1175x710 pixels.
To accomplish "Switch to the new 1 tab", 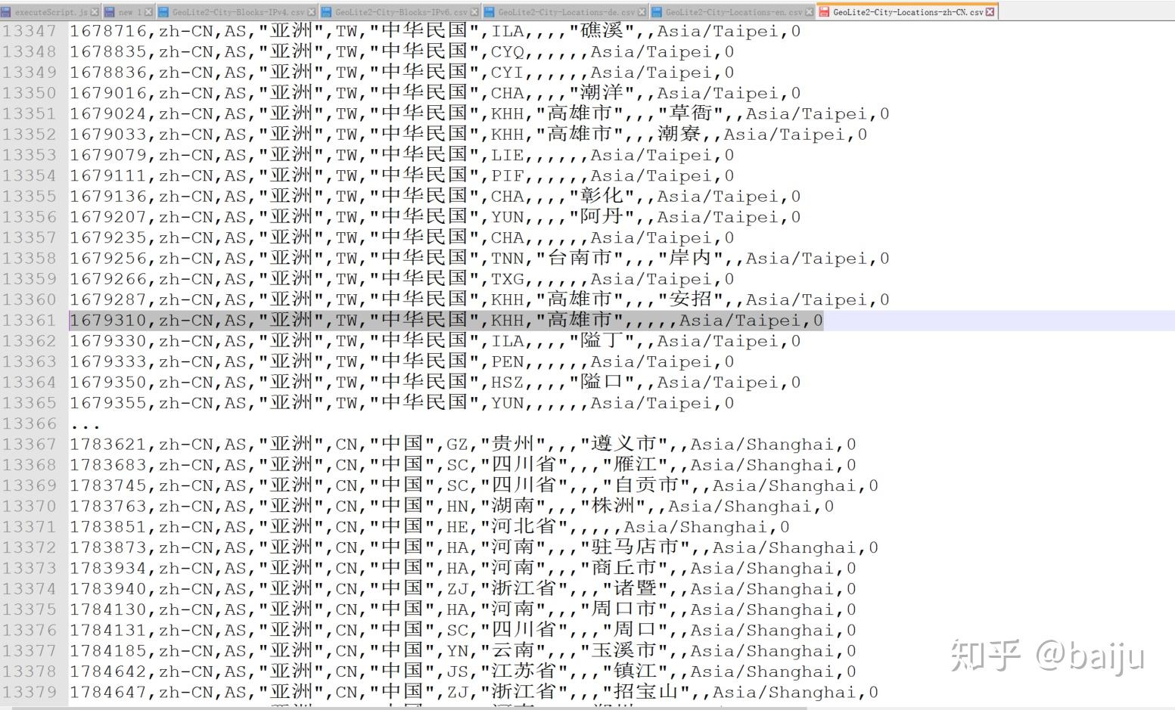I will (129, 12).
